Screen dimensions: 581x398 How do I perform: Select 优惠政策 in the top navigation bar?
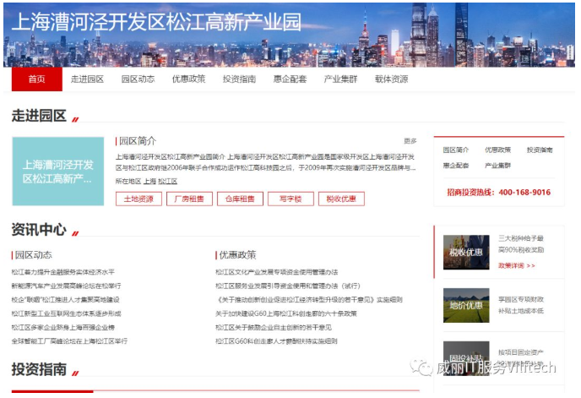click(x=188, y=79)
